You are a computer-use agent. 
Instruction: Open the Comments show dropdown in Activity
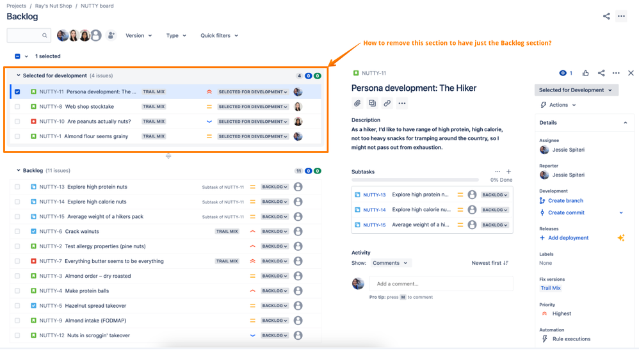pos(390,263)
